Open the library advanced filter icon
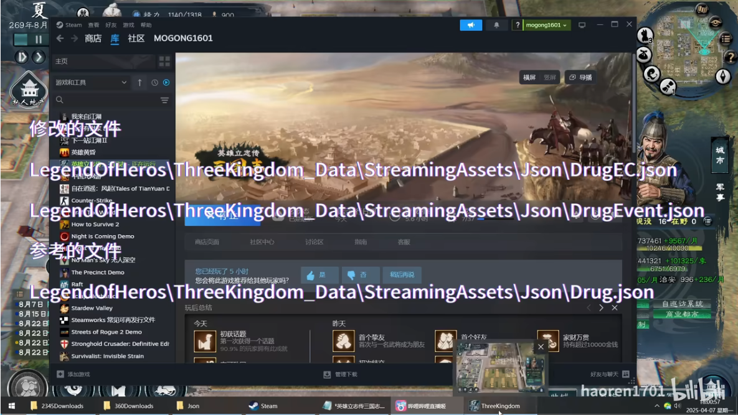The height and width of the screenshot is (415, 738). pyautogui.click(x=164, y=100)
